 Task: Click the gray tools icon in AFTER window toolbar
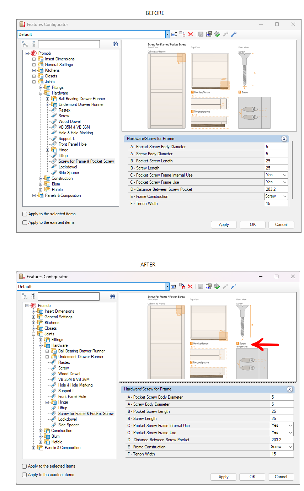click(225, 286)
